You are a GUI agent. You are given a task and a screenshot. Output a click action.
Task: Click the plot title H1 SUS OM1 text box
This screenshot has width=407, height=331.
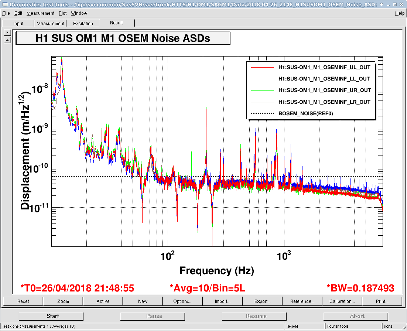click(x=123, y=38)
